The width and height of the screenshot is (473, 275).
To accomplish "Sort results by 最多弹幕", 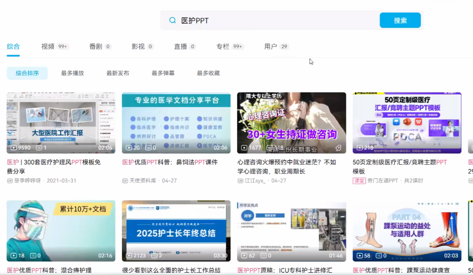I will point(163,73).
